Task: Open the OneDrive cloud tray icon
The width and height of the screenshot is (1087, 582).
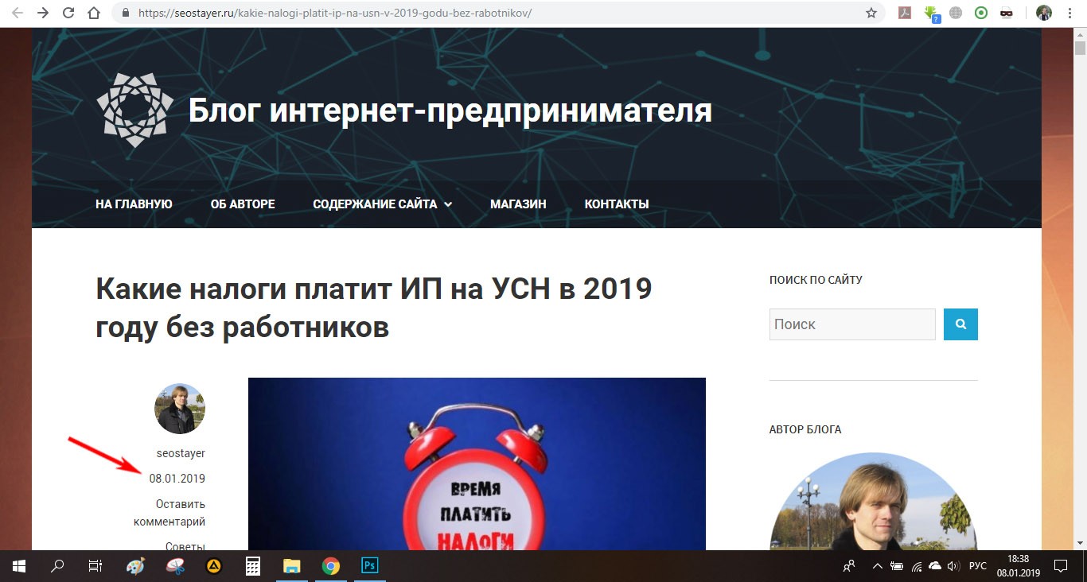Action: click(935, 566)
